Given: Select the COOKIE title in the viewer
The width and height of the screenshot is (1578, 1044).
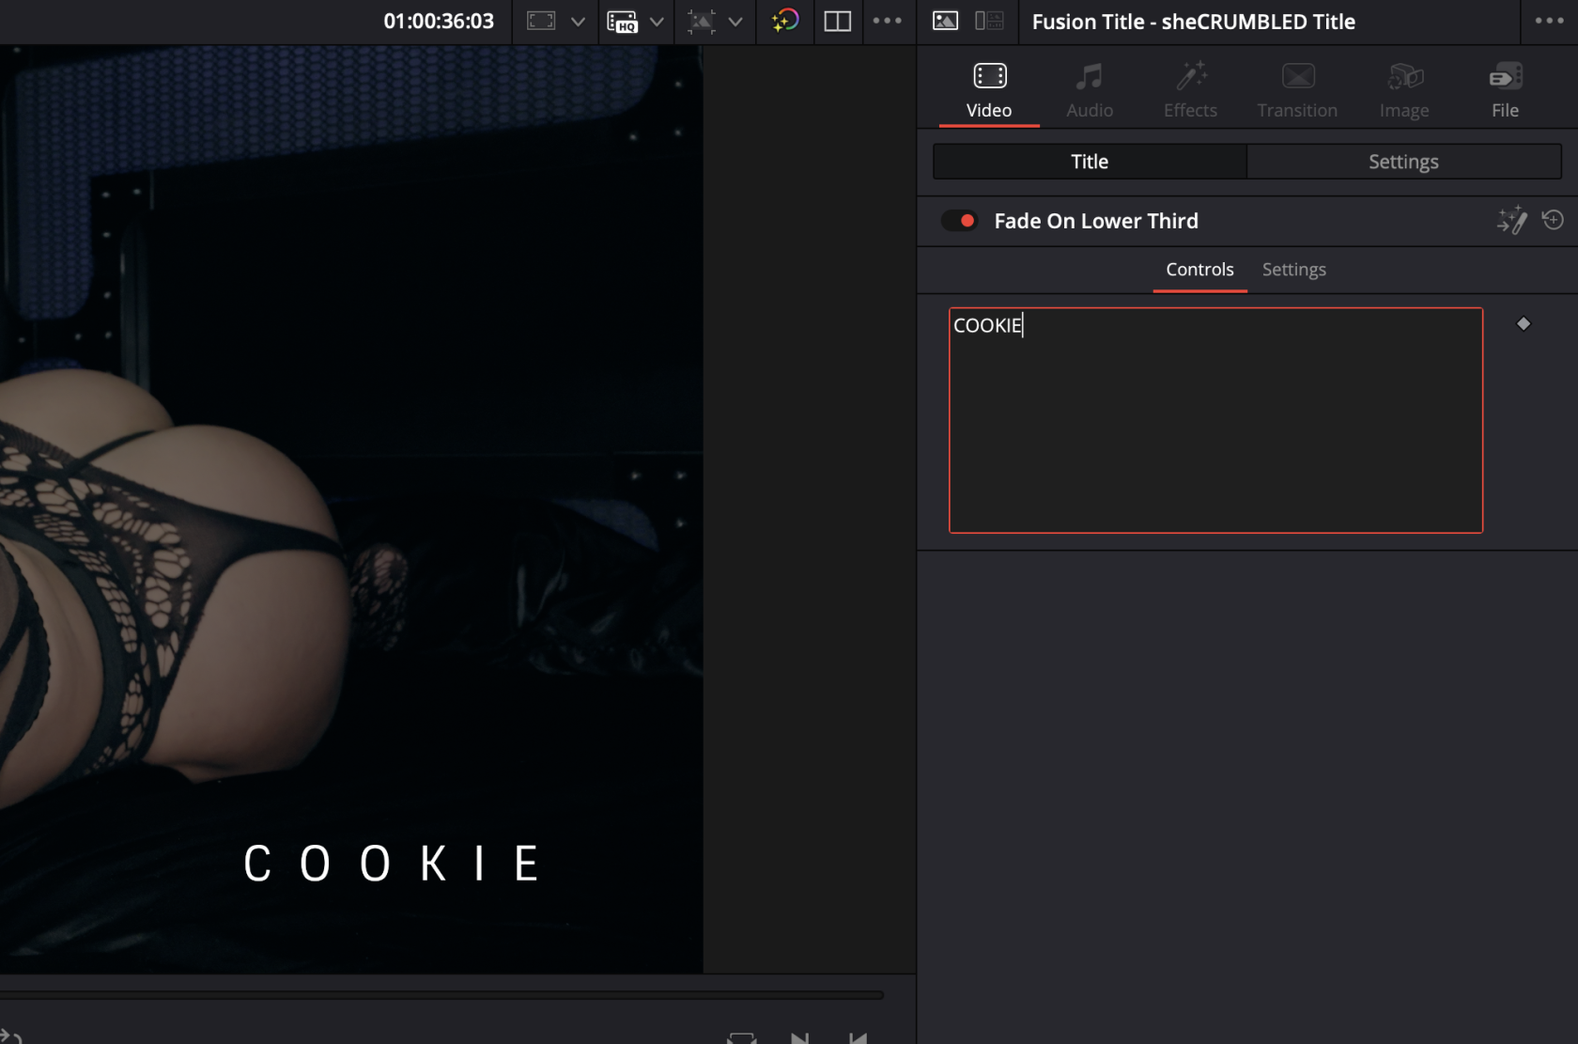Looking at the screenshot, I should click(392, 864).
